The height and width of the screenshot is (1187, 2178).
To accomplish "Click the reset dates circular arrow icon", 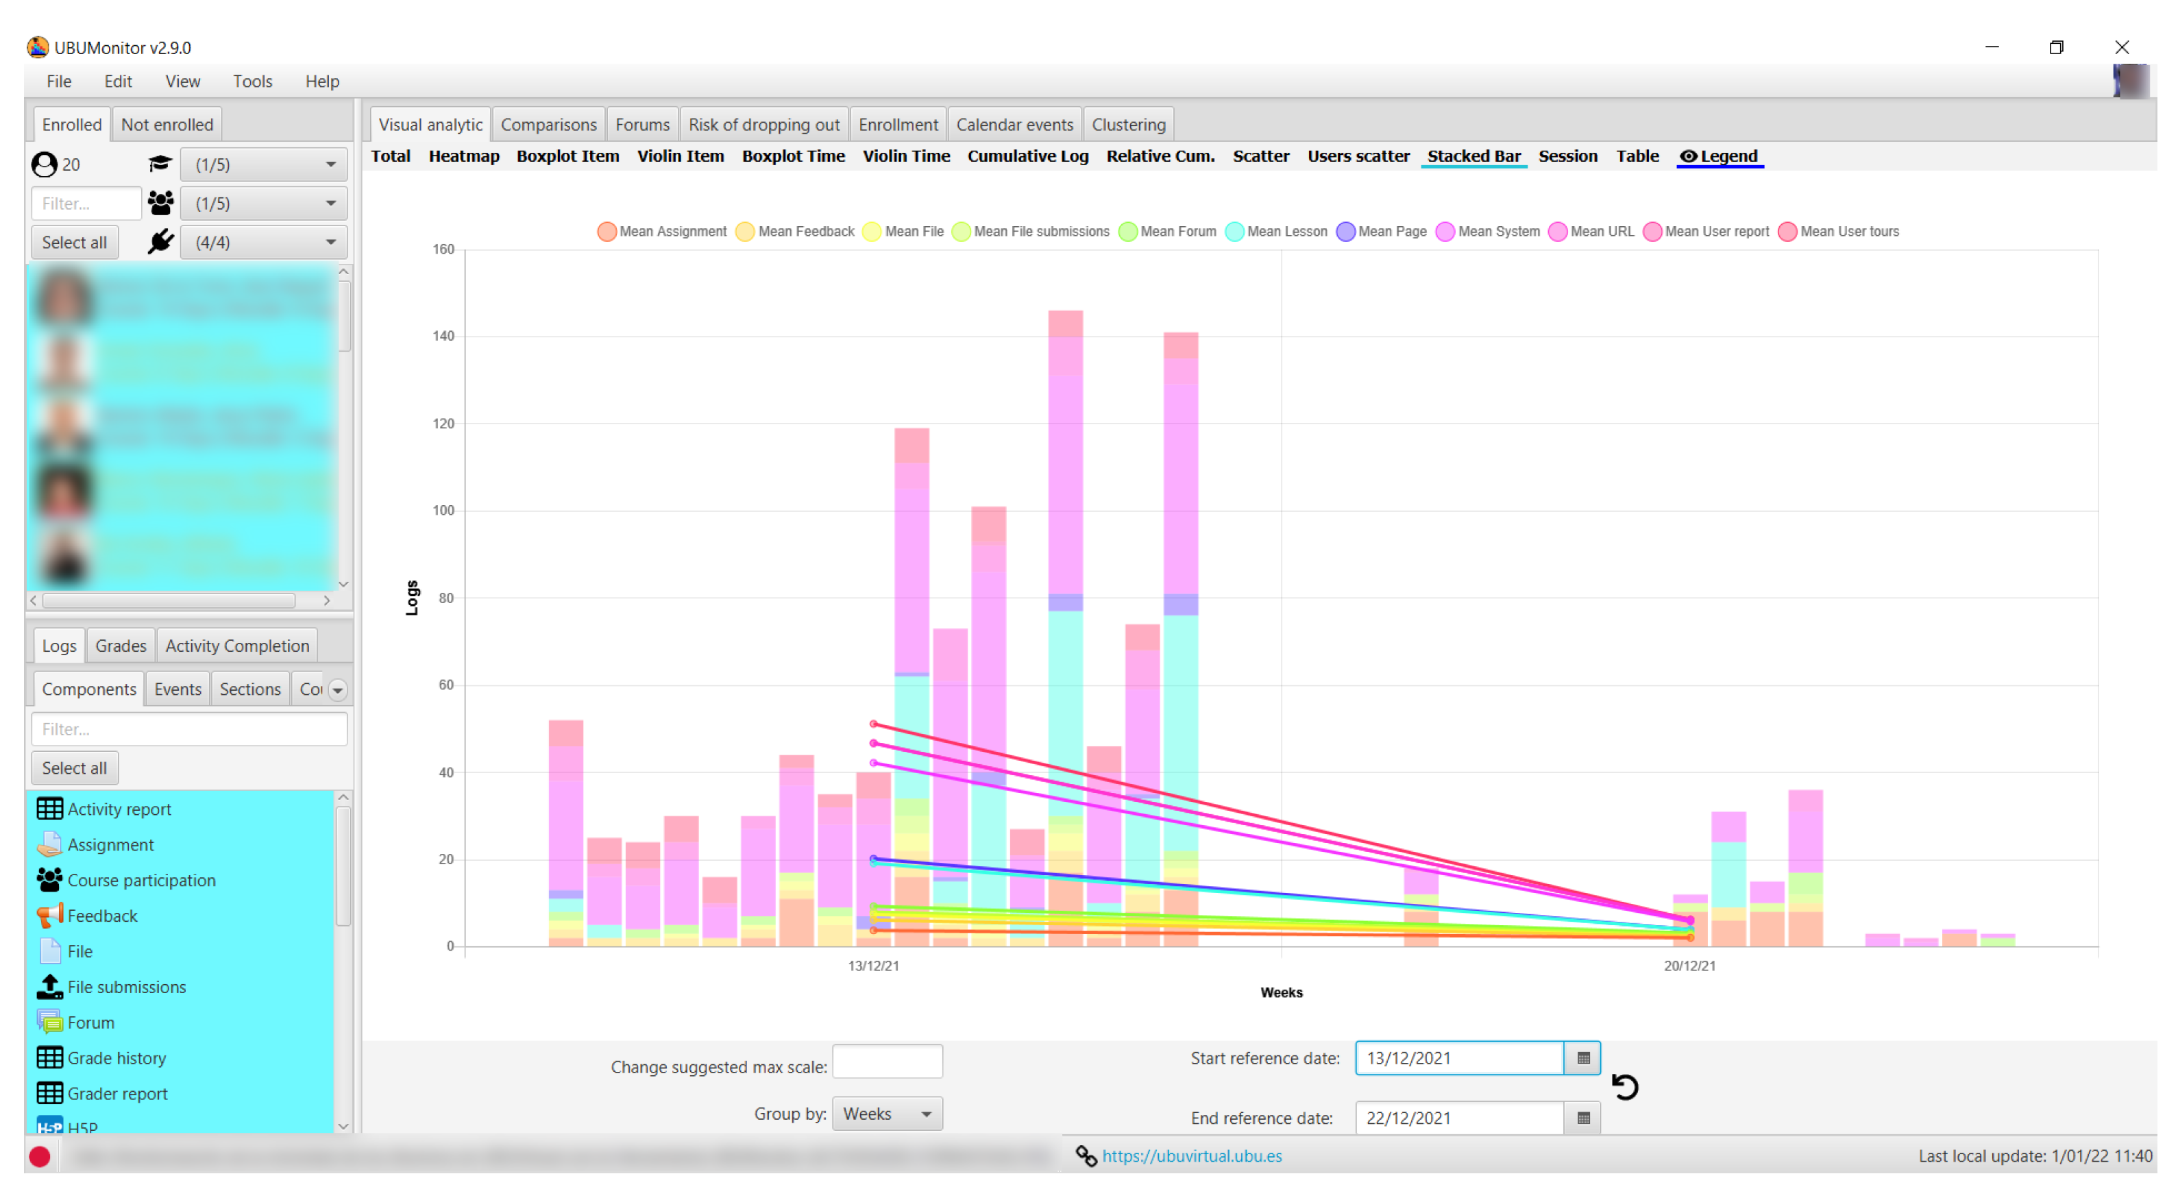I will tap(1624, 1086).
